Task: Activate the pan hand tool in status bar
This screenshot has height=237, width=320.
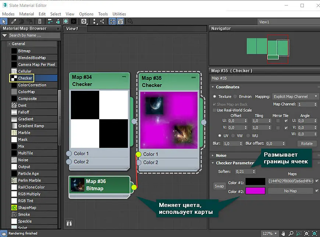Action: tap(283, 233)
